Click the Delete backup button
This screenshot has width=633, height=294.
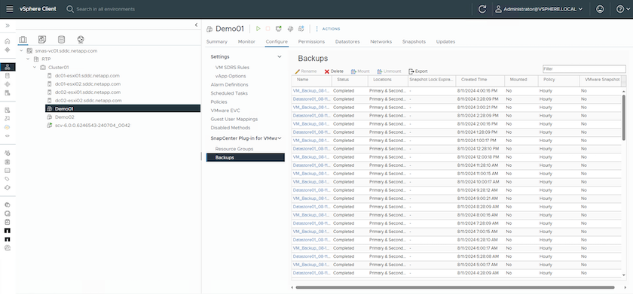click(x=334, y=71)
